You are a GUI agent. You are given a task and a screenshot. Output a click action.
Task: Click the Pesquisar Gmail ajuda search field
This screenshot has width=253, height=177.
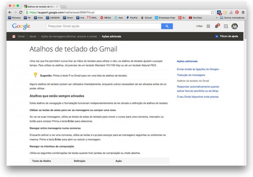104,26
